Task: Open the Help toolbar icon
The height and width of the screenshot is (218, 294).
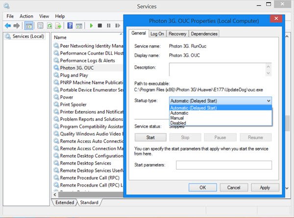Action: tap(70, 26)
